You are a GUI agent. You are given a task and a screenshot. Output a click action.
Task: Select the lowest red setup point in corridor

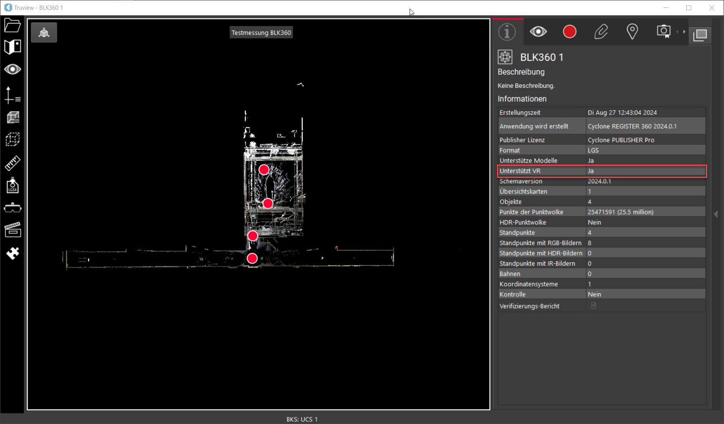pos(252,258)
